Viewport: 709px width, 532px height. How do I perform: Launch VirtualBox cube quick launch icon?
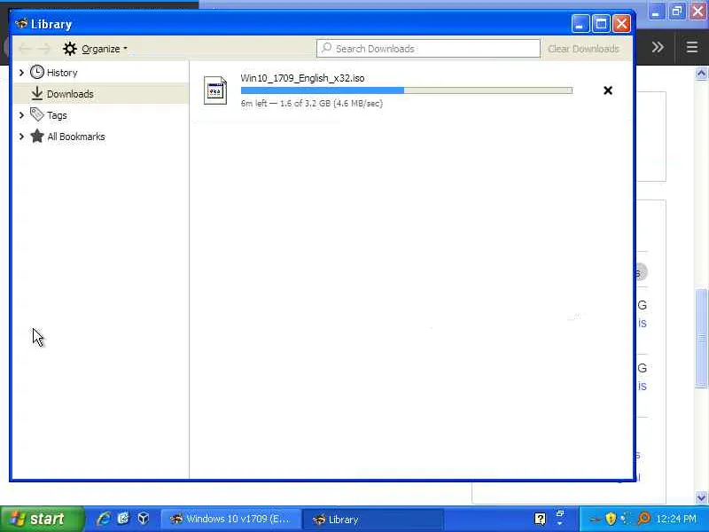(x=144, y=519)
